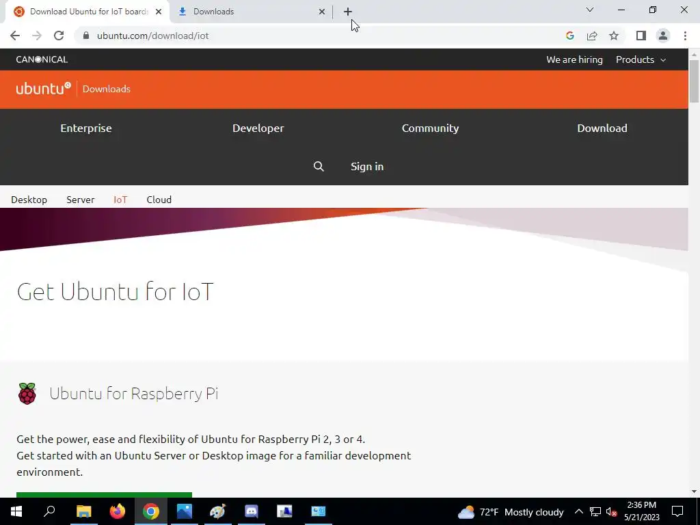
Task: Click the share page icon
Action: tap(592, 36)
